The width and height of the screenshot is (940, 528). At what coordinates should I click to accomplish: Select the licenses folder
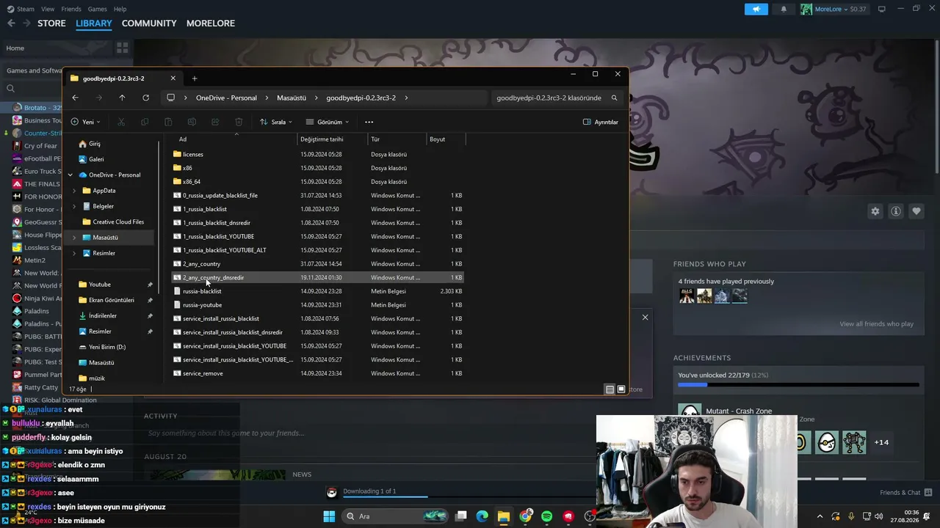317,154
